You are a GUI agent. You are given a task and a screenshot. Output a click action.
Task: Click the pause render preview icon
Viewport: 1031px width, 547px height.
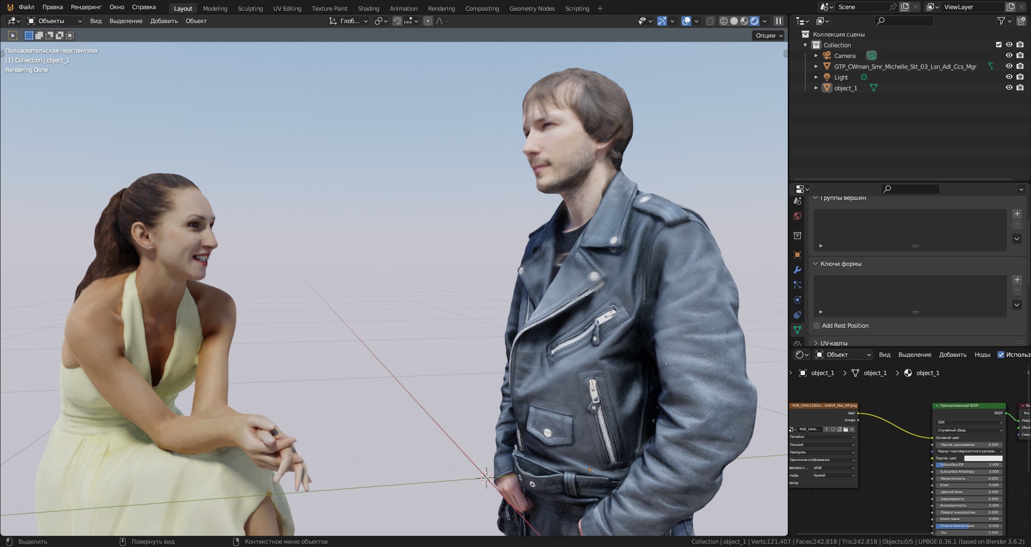pos(779,21)
